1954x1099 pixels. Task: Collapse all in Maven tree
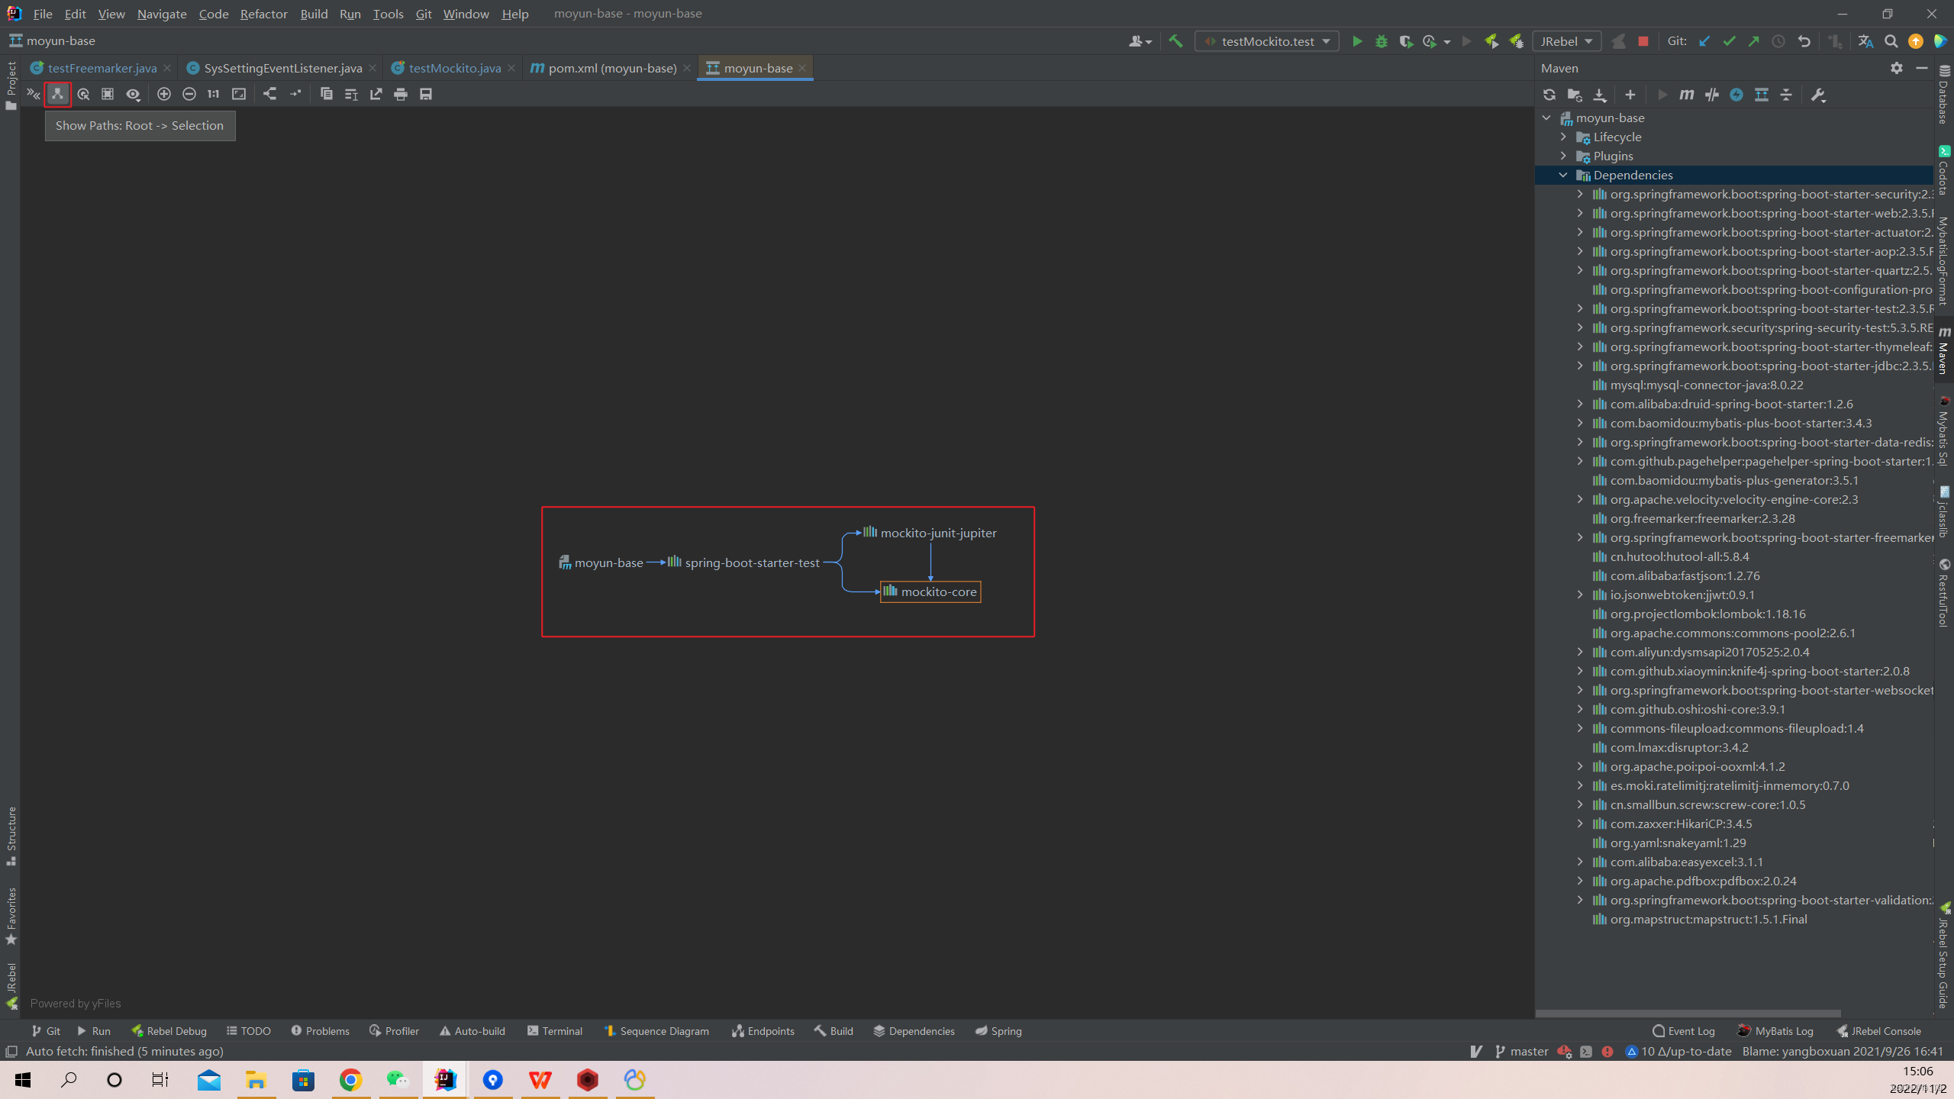coord(1786,95)
